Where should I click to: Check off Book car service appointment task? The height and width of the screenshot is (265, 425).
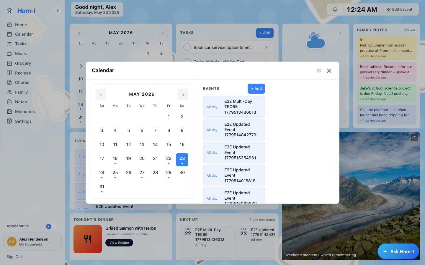click(187, 47)
